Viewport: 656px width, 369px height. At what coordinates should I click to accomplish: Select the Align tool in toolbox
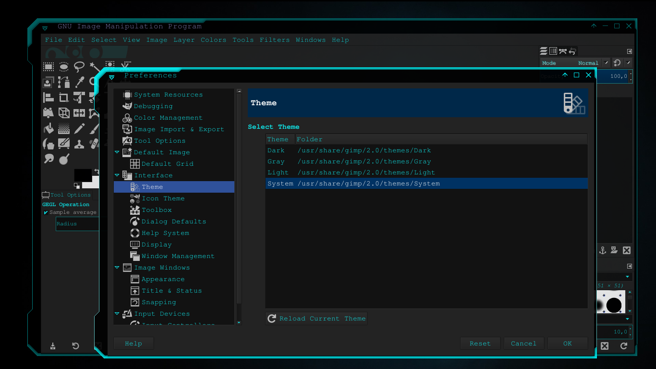(49, 98)
